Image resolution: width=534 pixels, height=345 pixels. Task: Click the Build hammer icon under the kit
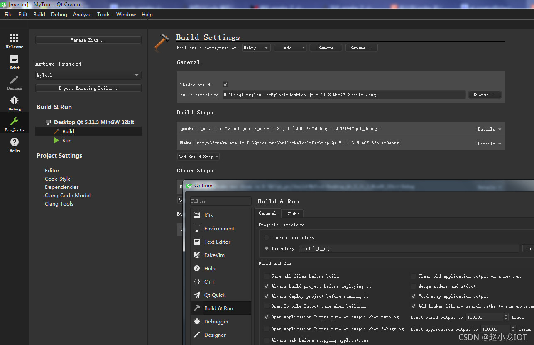[57, 131]
